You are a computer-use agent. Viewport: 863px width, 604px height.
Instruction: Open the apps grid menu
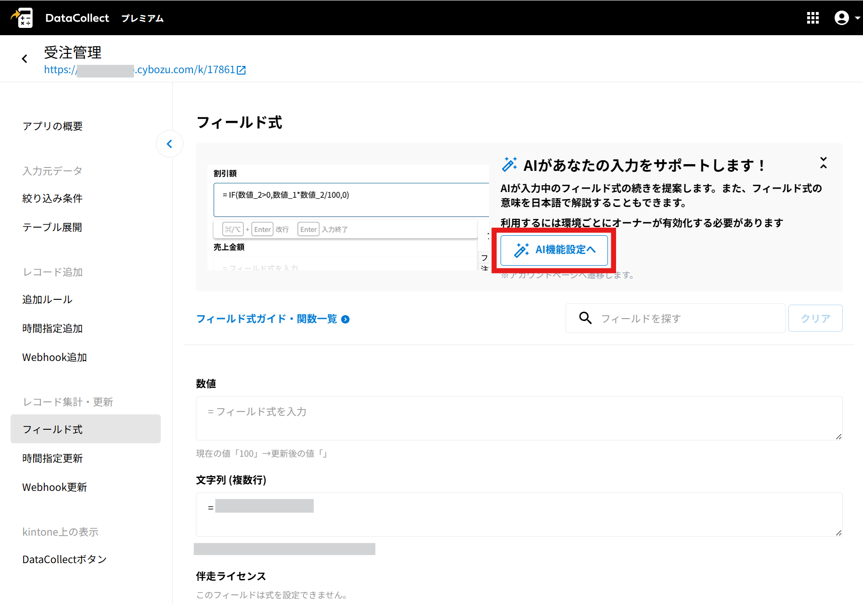pos(812,18)
